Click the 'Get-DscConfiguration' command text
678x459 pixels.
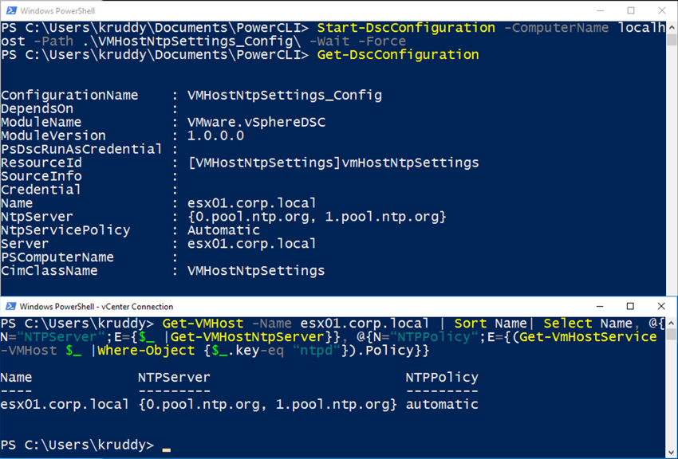click(x=398, y=55)
